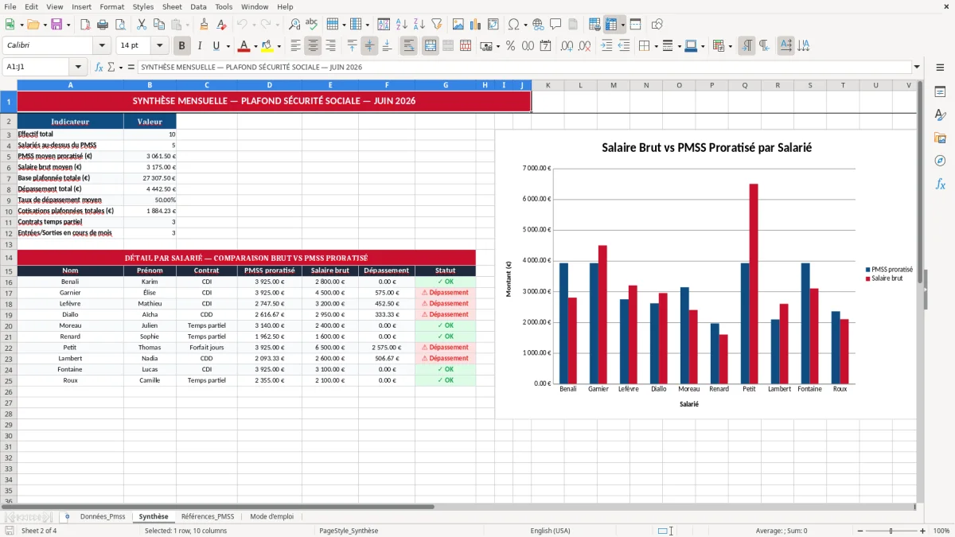Open the Font Size dropdown
The width and height of the screenshot is (955, 537).
click(160, 46)
